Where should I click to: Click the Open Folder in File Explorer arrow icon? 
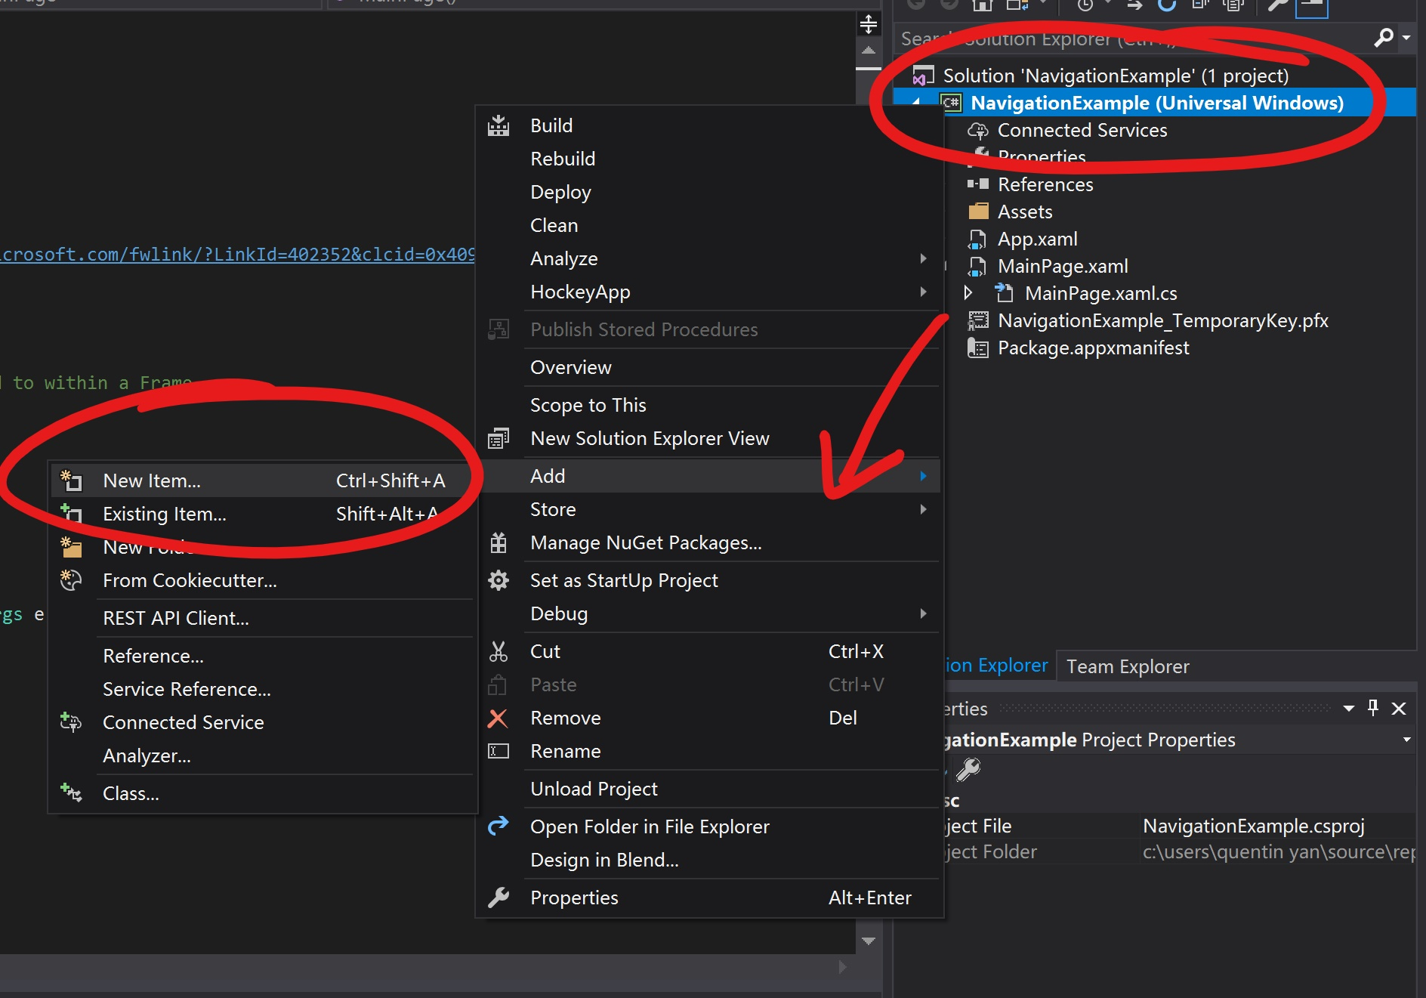pyautogui.click(x=498, y=827)
